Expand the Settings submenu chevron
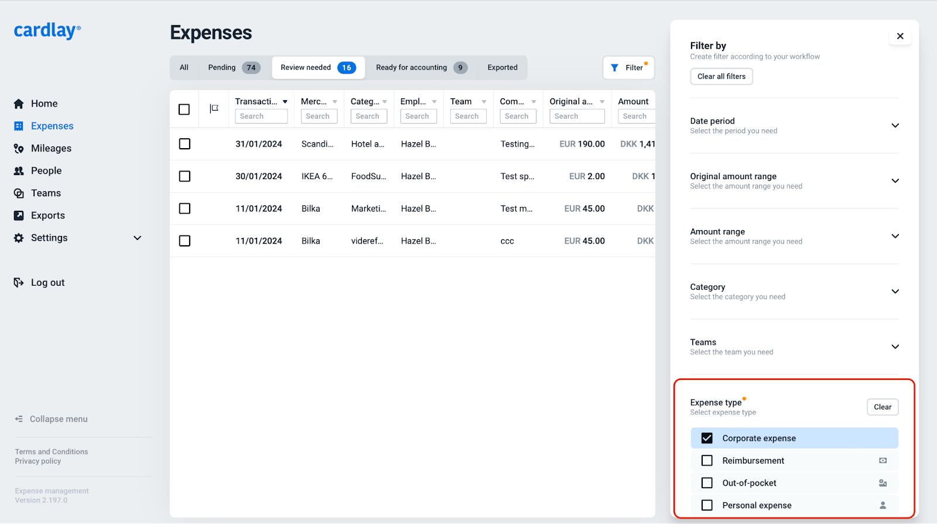937x524 pixels. coord(138,238)
